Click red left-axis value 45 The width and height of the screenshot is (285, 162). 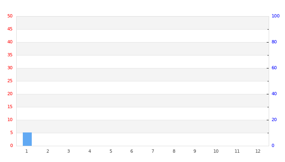10,29
